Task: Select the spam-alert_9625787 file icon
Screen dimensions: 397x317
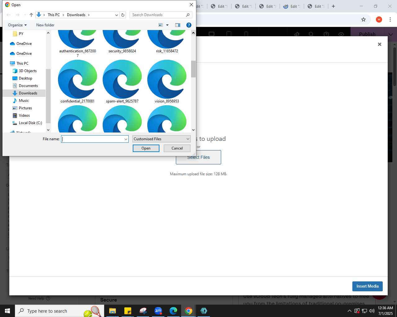Action: [x=122, y=79]
